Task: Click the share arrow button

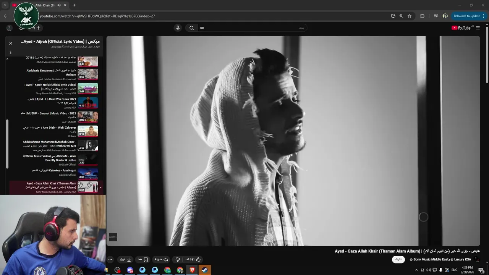Action: click(x=161, y=259)
